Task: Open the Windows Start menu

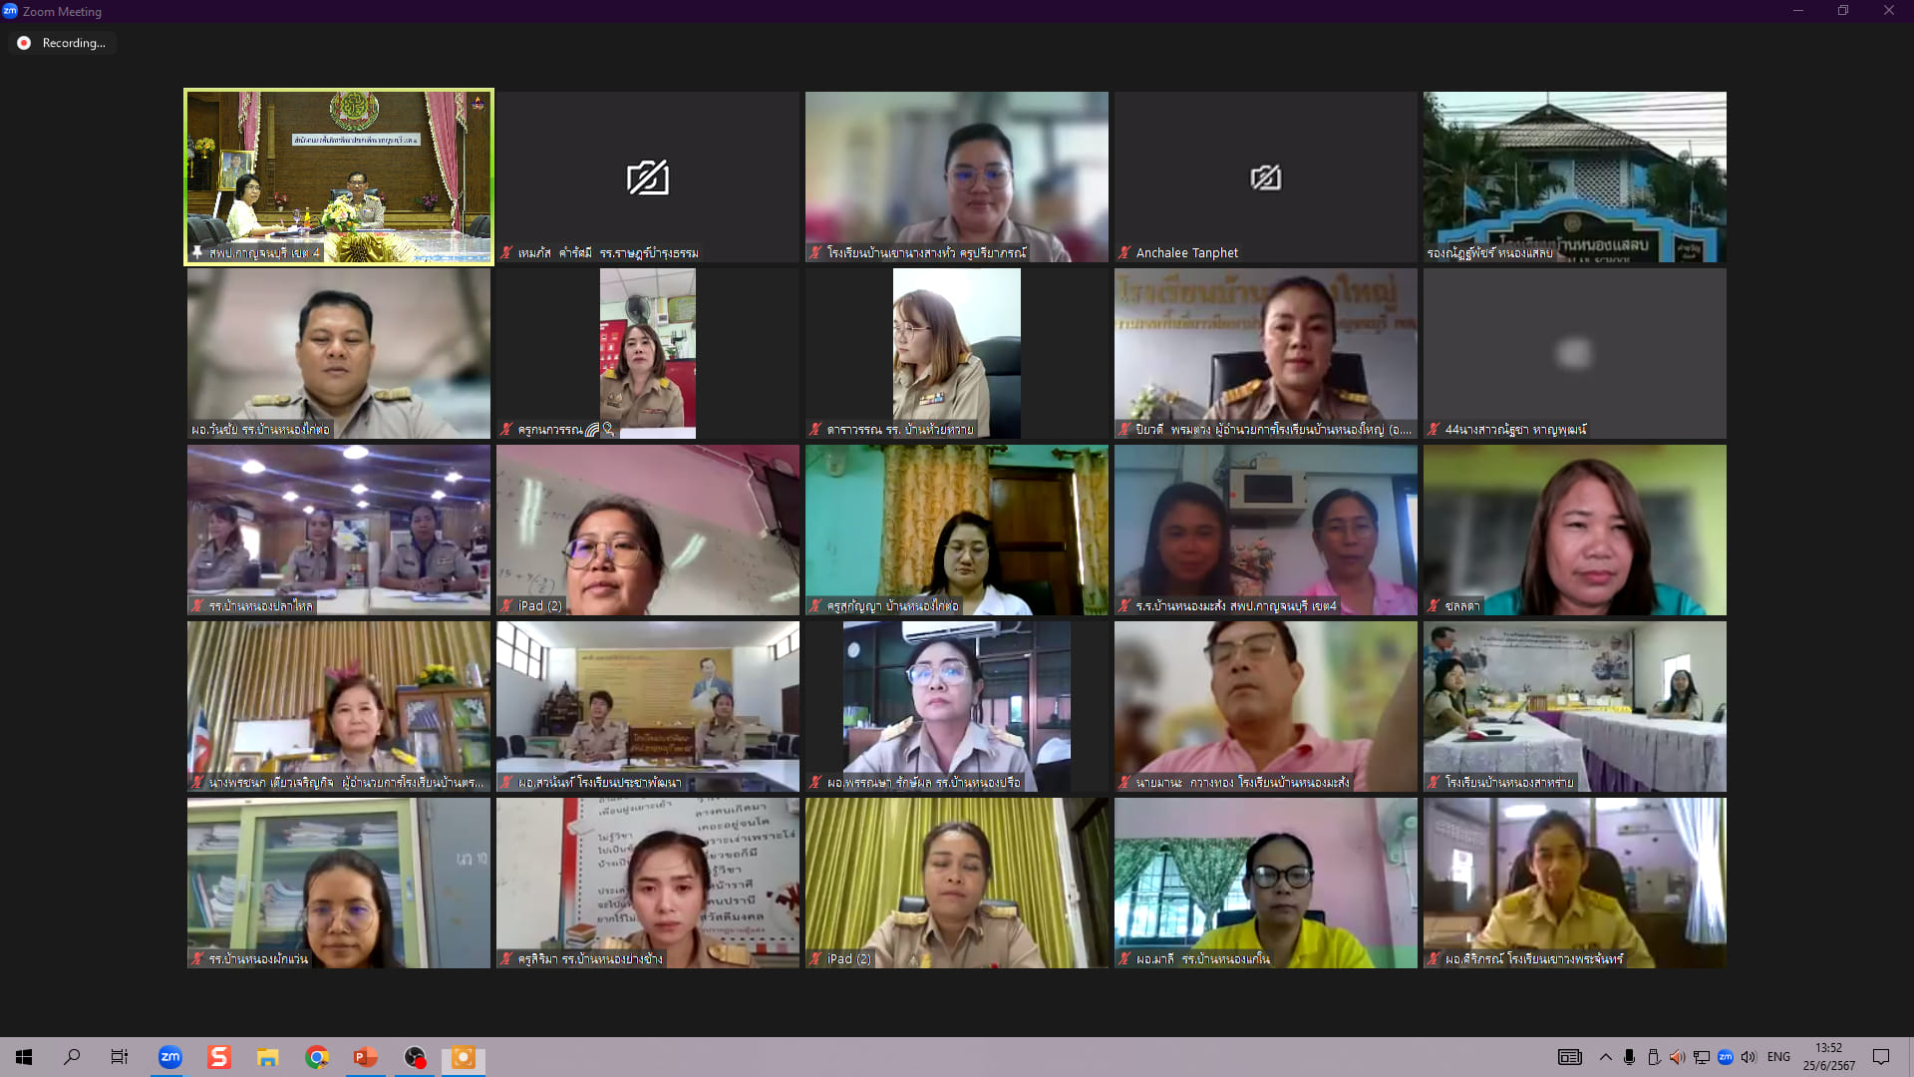Action: [24, 1057]
